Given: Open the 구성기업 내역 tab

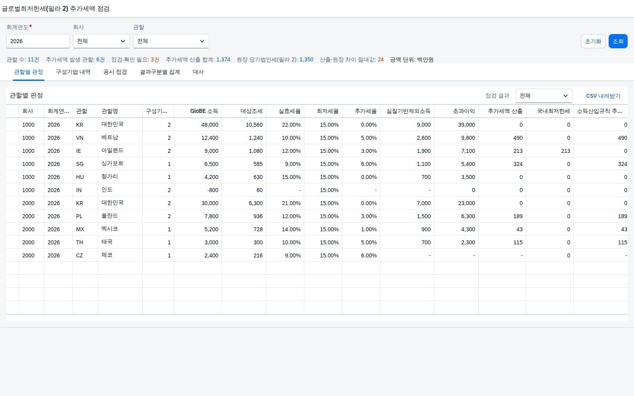Looking at the screenshot, I should coord(73,72).
